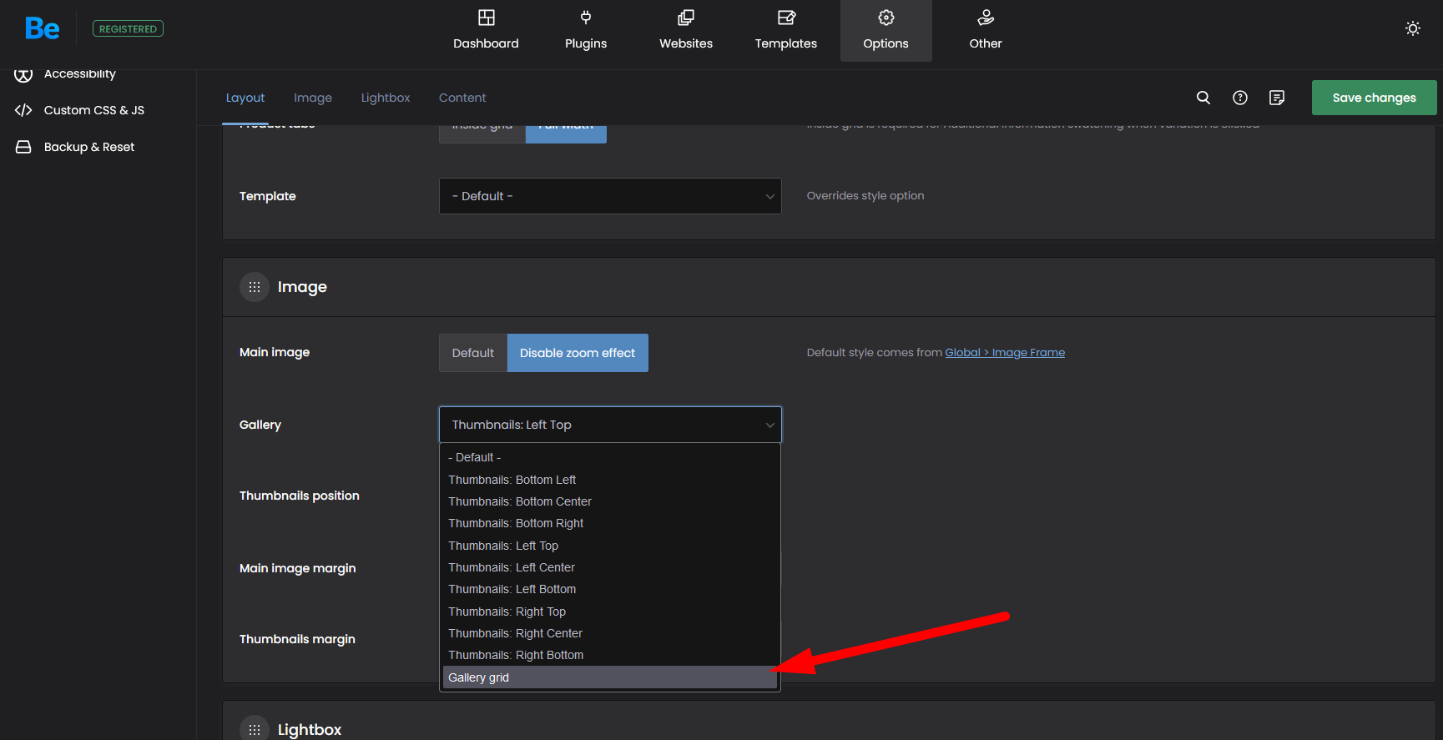Image resolution: width=1443 pixels, height=740 pixels.
Task: Click the Options gear icon
Action: pyautogui.click(x=886, y=18)
